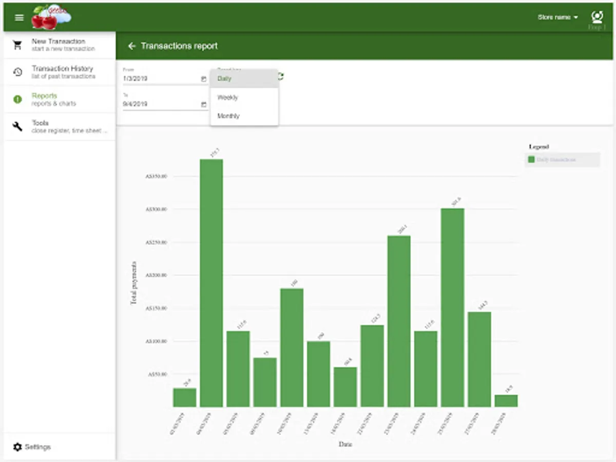This screenshot has width=616, height=462.
Task: Click the A$200.00 axis value
Action: point(157,275)
